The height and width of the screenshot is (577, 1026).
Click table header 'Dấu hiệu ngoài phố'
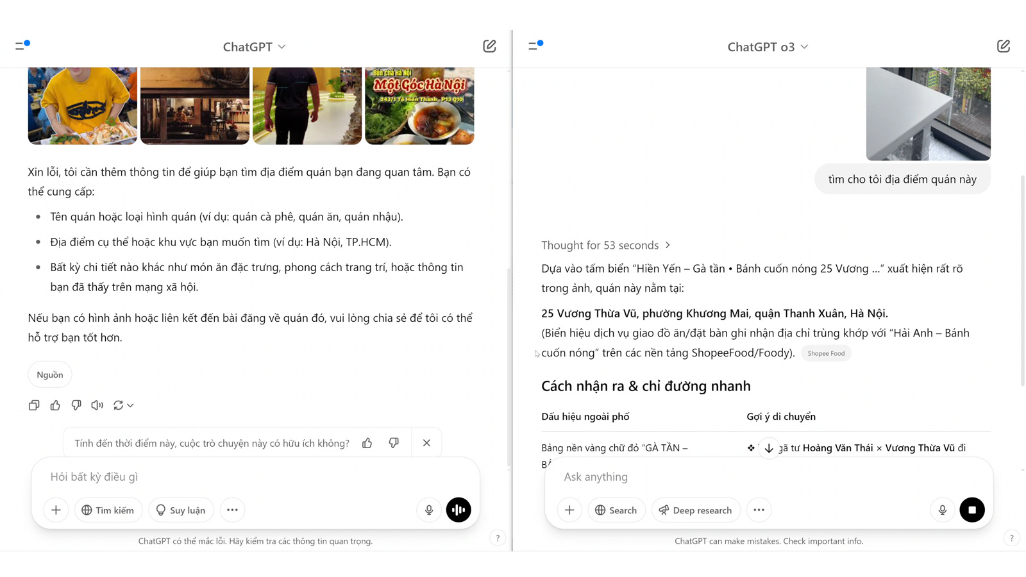[x=585, y=417]
